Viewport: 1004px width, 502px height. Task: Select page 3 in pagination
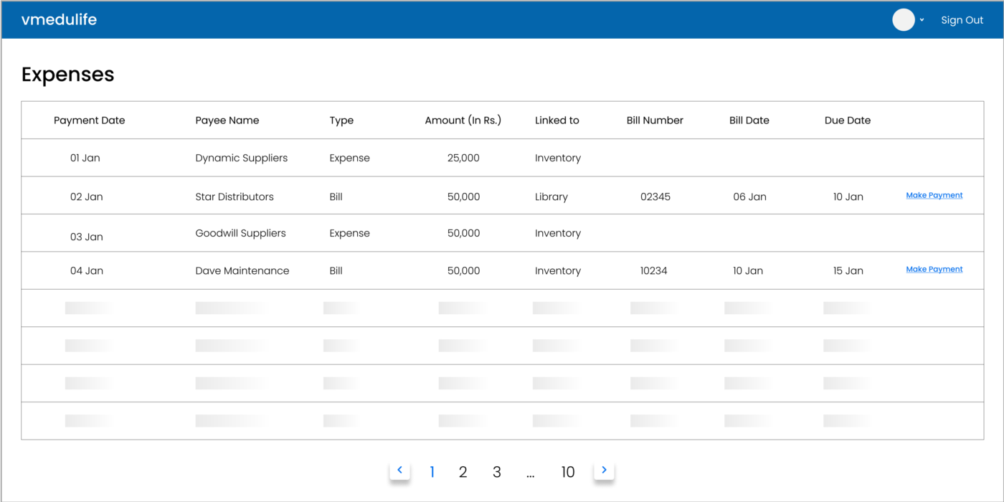pos(496,472)
